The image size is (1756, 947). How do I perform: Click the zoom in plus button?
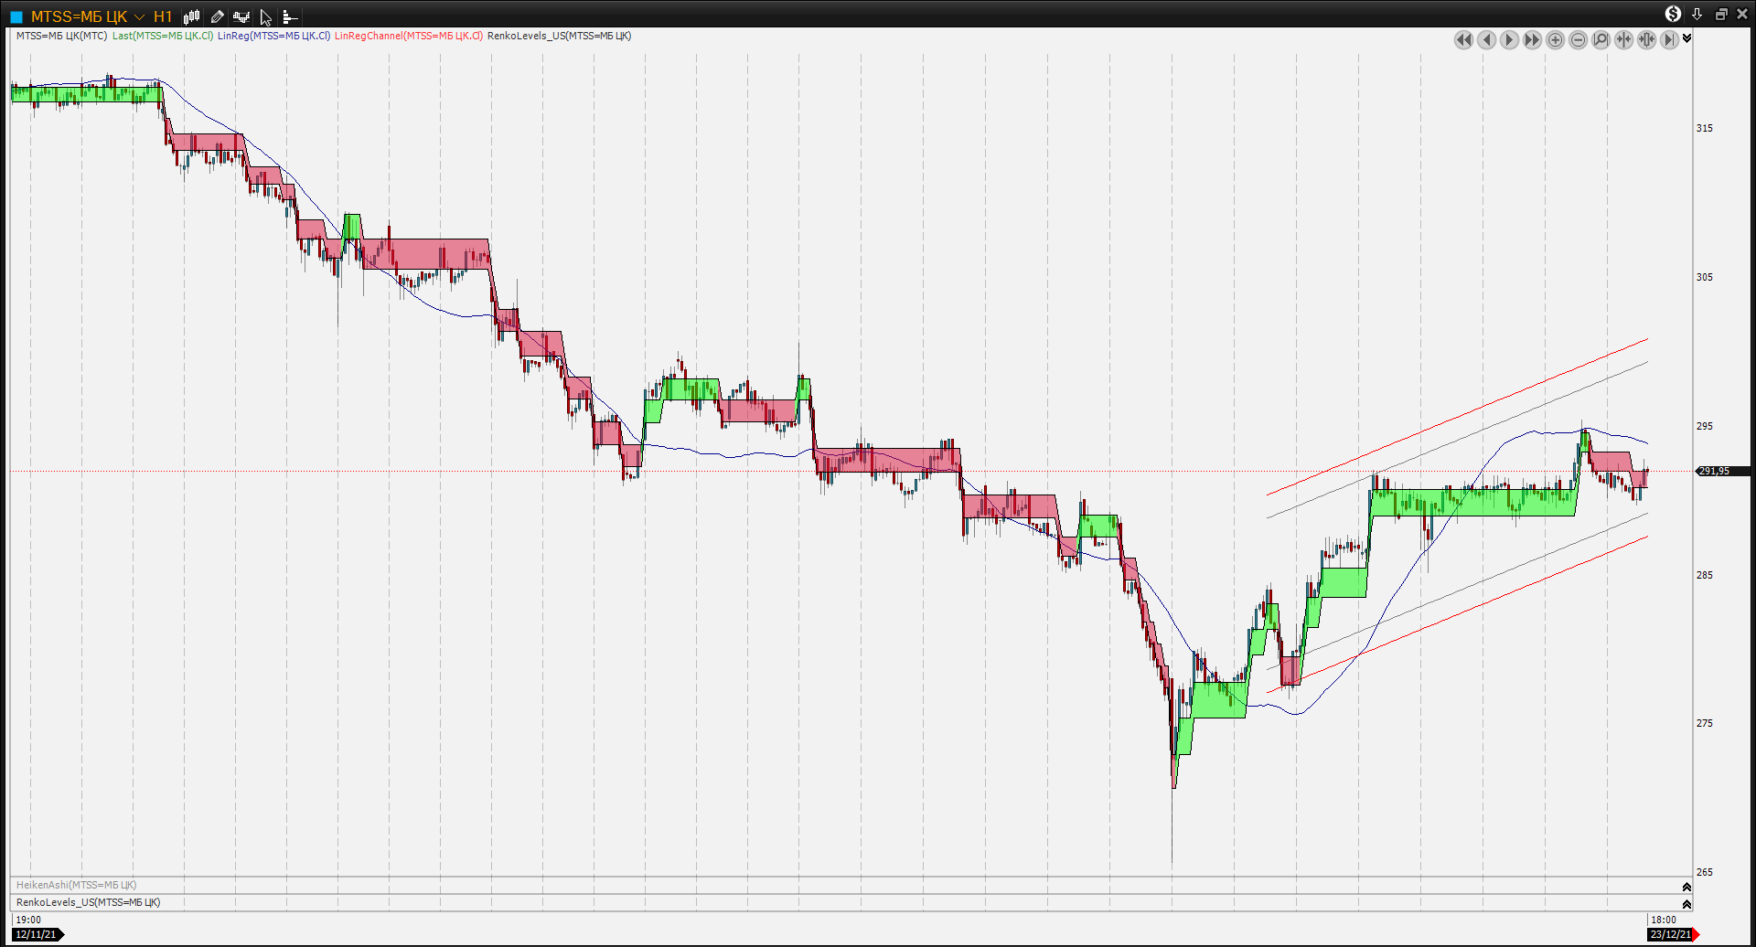1555,39
